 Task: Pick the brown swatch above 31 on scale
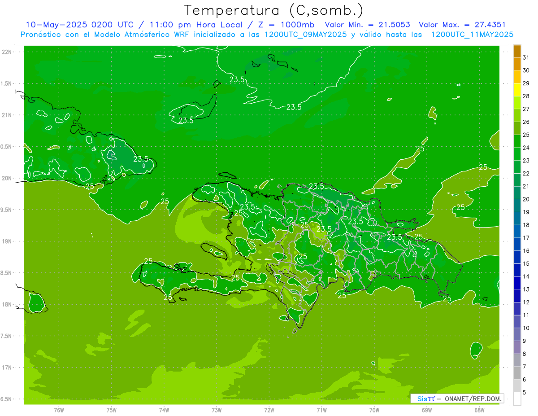[x=517, y=51]
